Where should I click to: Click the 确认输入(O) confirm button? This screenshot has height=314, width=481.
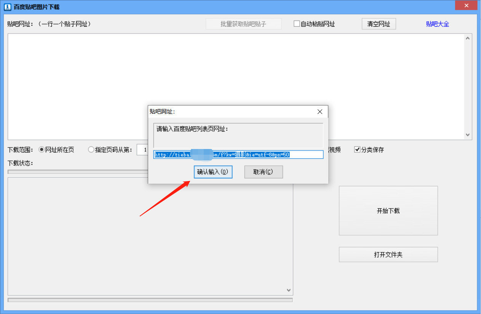tap(213, 172)
